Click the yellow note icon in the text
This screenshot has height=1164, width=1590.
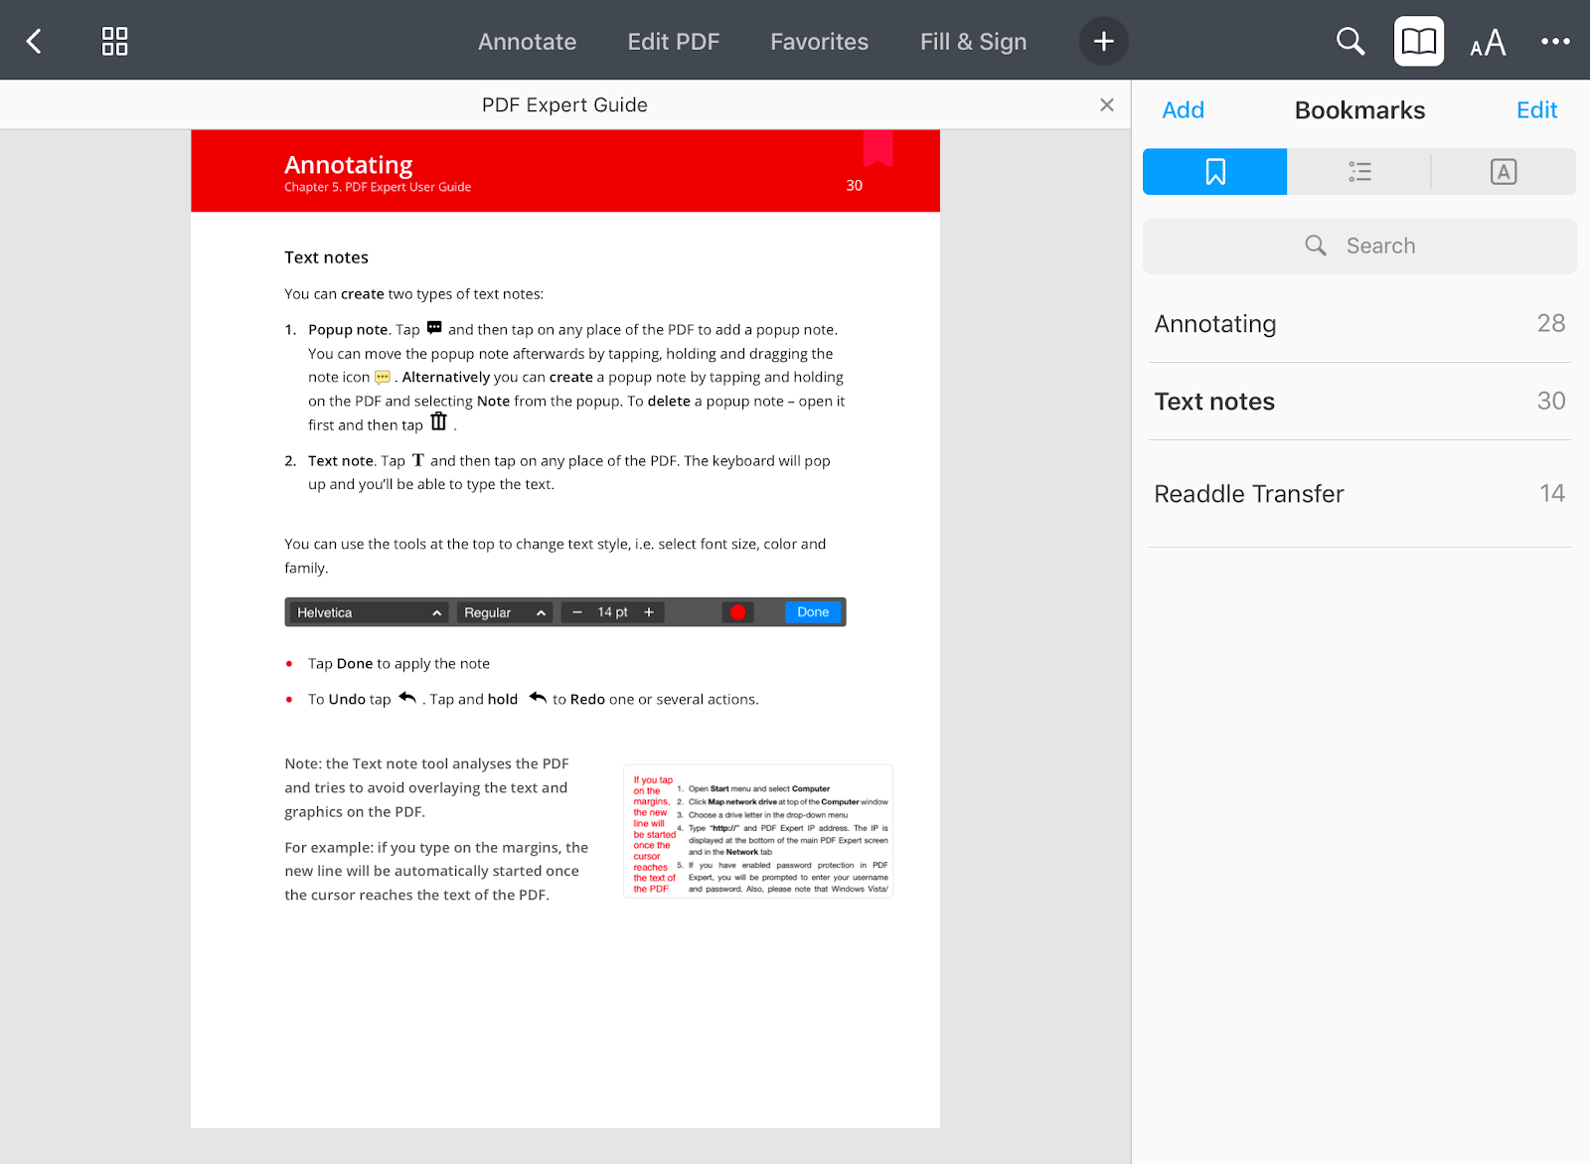(383, 377)
